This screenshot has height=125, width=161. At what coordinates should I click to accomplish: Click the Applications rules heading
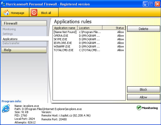pyautogui.click(x=73, y=22)
